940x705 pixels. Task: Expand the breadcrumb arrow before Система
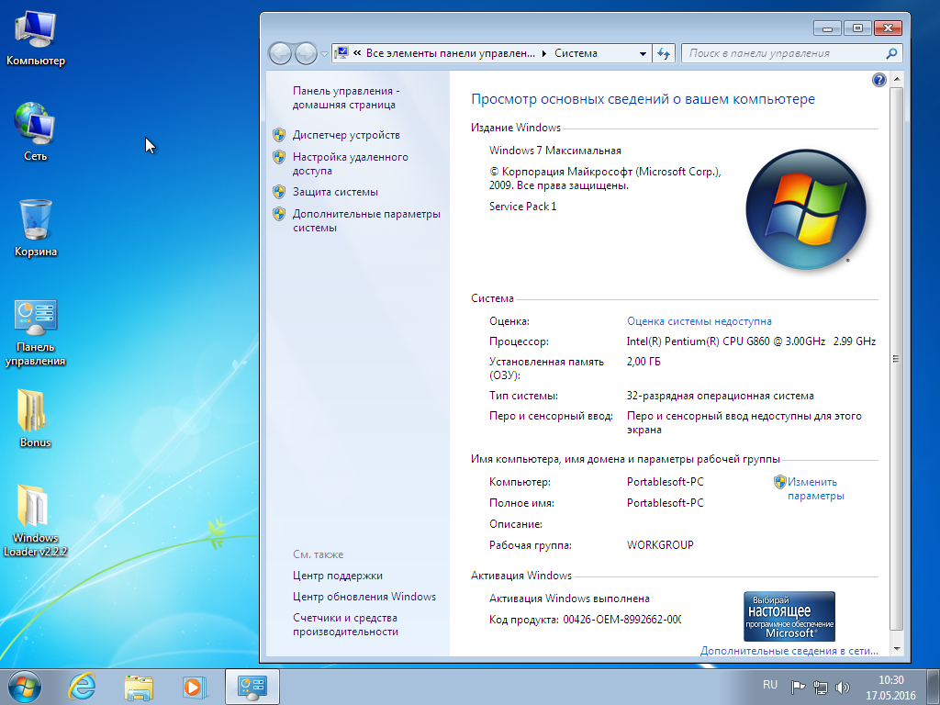coord(544,53)
